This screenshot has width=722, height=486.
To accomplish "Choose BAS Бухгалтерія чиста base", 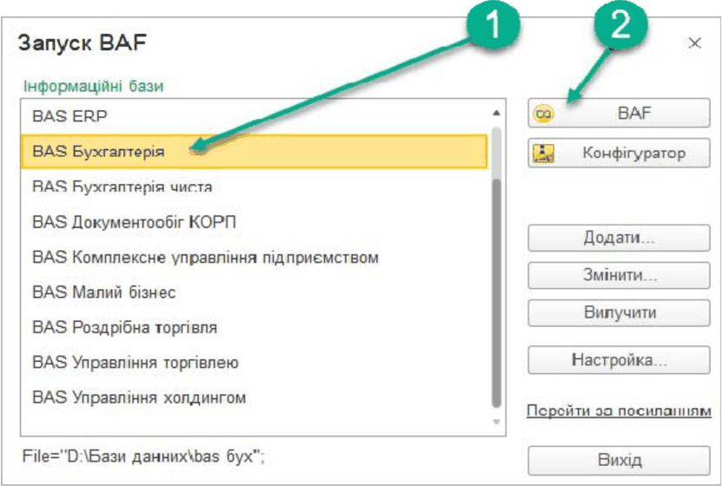I will click(x=255, y=187).
